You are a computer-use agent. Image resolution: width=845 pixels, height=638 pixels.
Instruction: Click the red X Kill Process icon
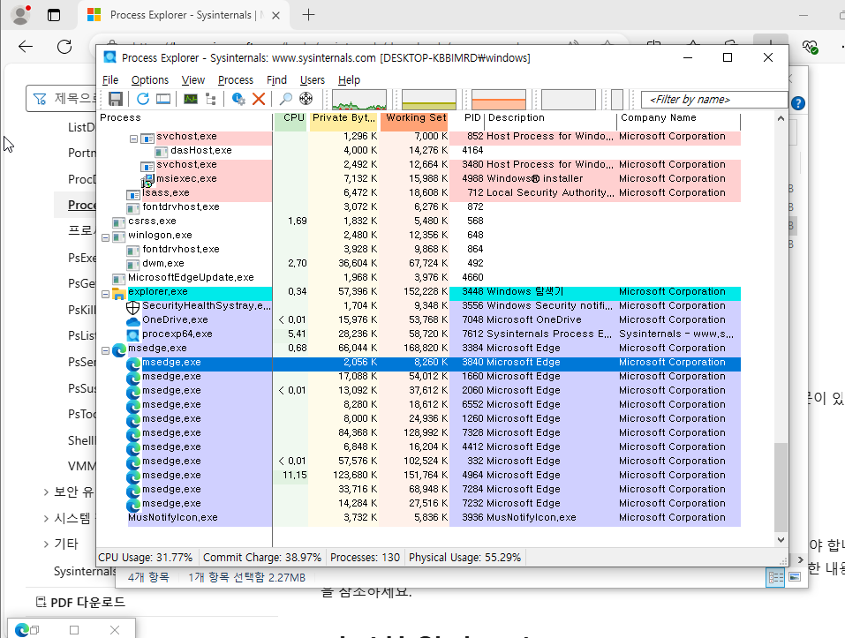259,99
